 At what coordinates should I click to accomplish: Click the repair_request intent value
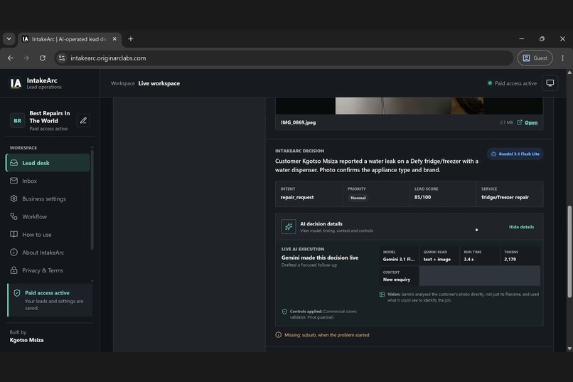click(297, 197)
